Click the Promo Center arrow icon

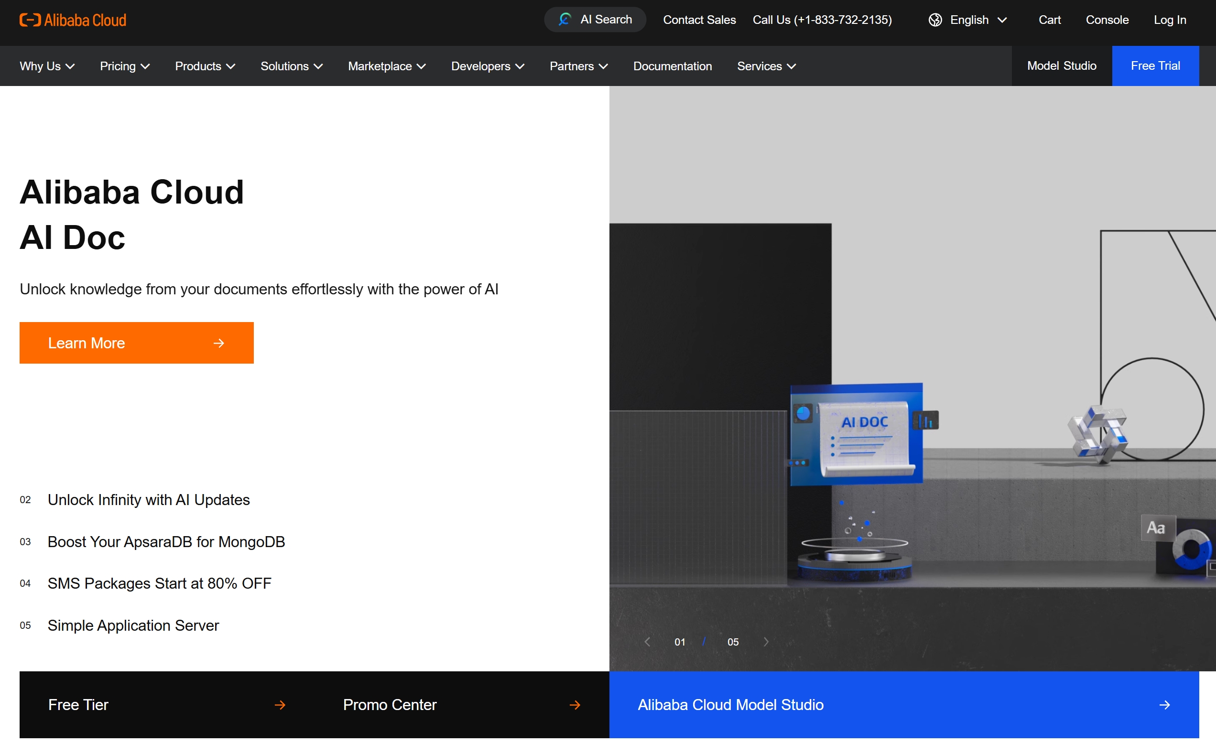pos(575,705)
